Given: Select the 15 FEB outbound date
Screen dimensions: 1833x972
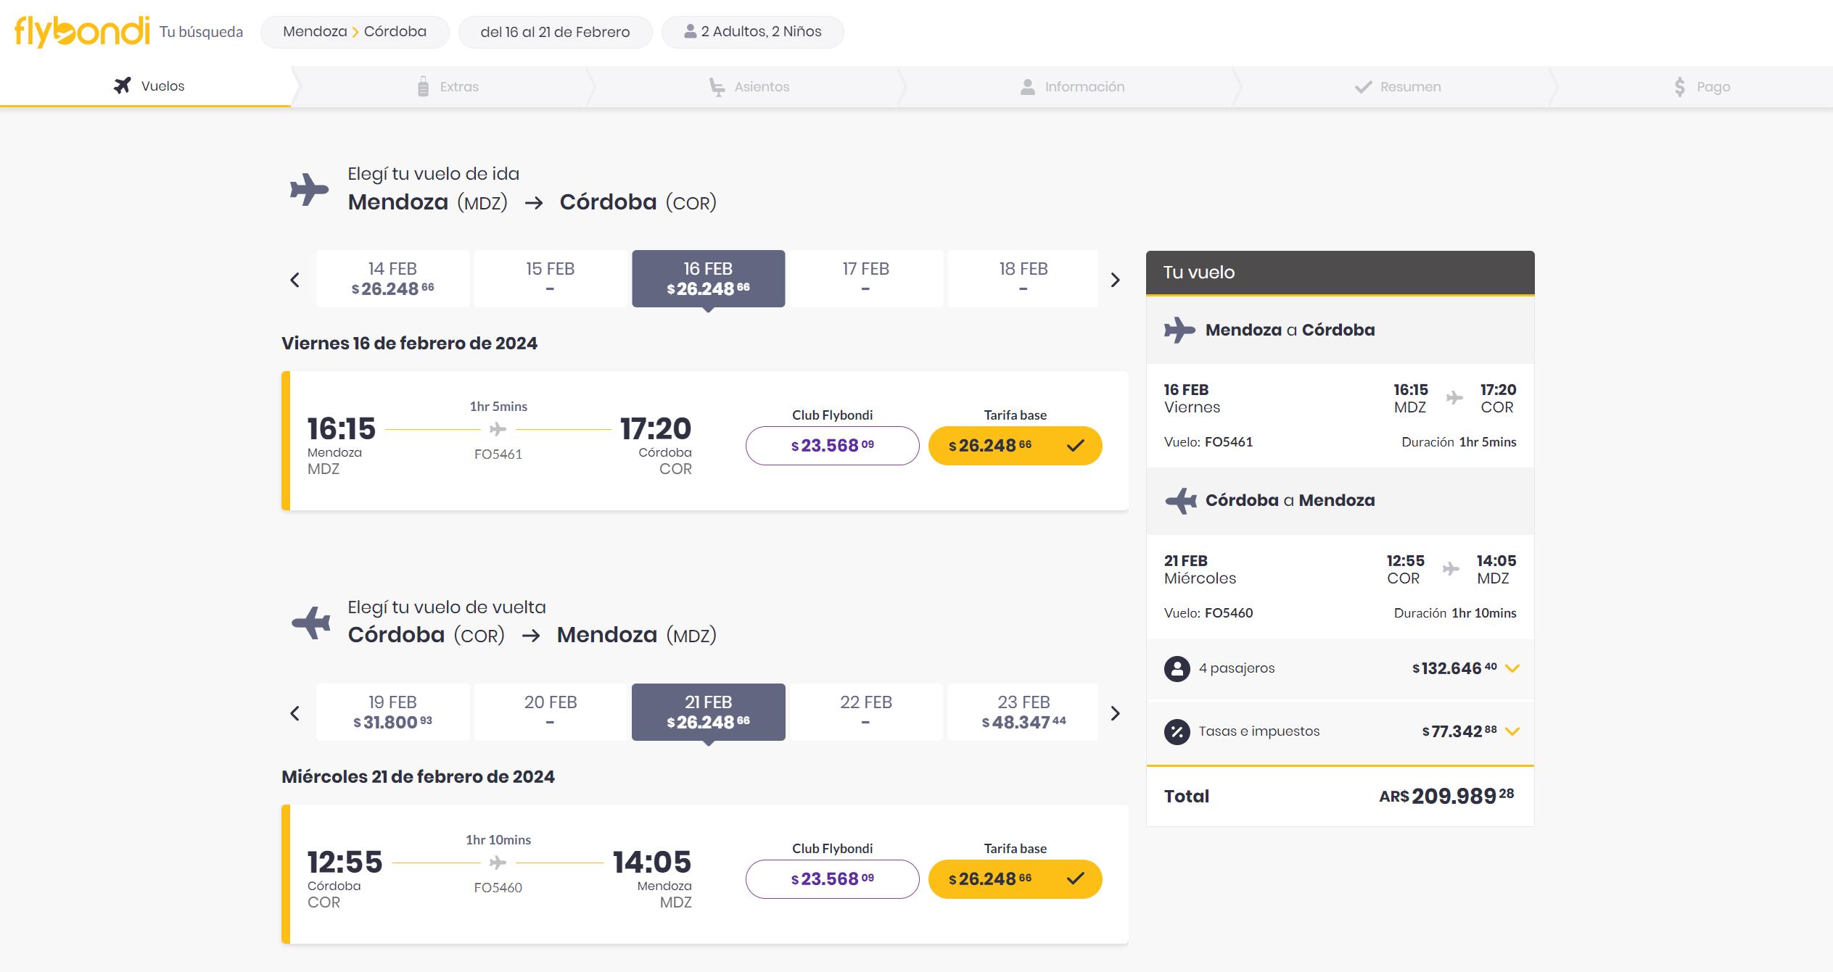Looking at the screenshot, I should [551, 279].
